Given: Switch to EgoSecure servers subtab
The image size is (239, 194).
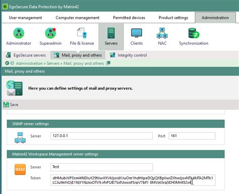Looking at the screenshot, I should (26, 55).
